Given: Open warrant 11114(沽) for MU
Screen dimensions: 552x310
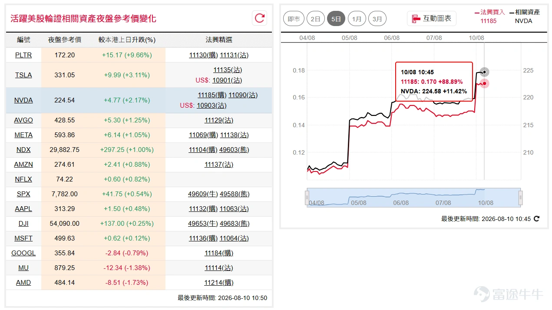Looking at the screenshot, I should pyautogui.click(x=219, y=268).
